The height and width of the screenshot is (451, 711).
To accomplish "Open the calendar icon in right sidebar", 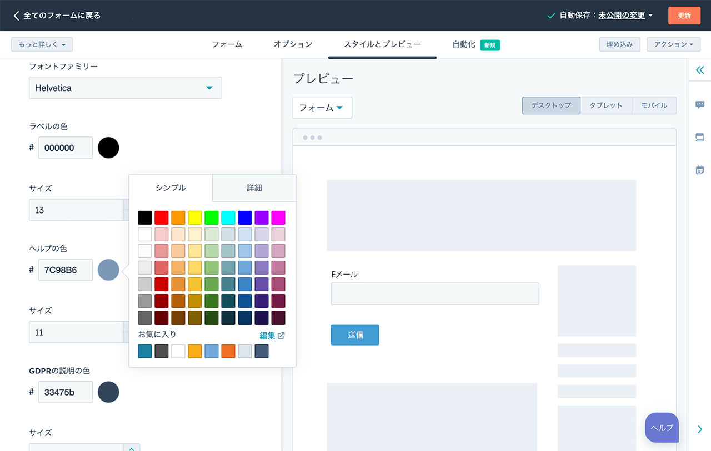I will [700, 170].
